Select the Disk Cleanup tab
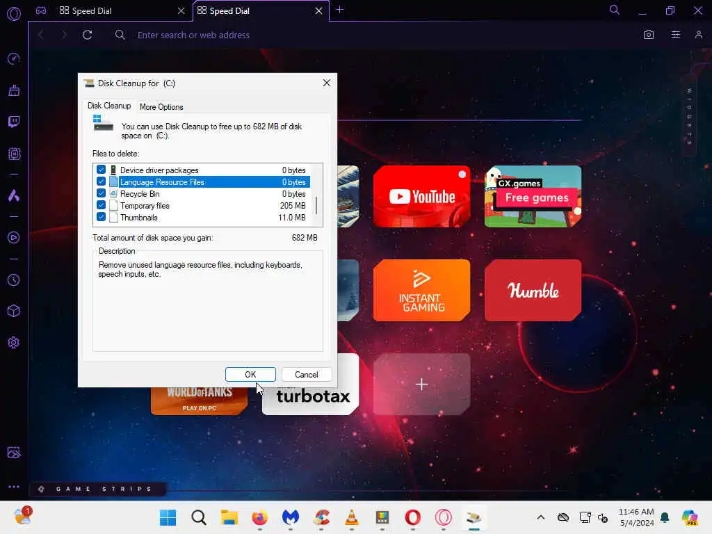This screenshot has width=712, height=534. 109,106
